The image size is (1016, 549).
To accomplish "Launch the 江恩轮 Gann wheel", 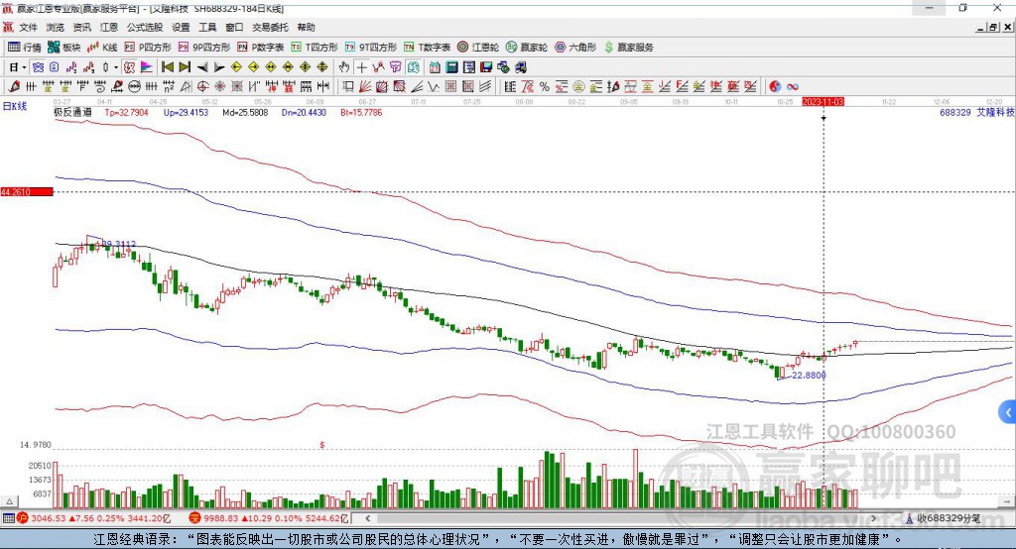I will [x=478, y=48].
